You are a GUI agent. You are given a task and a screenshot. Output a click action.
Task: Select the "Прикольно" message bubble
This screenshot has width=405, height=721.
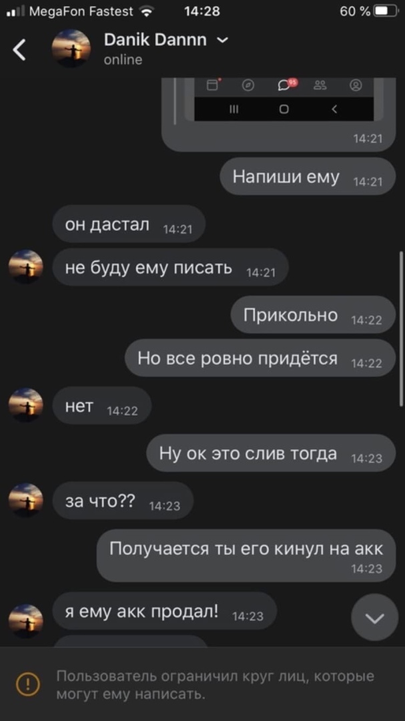tap(313, 315)
